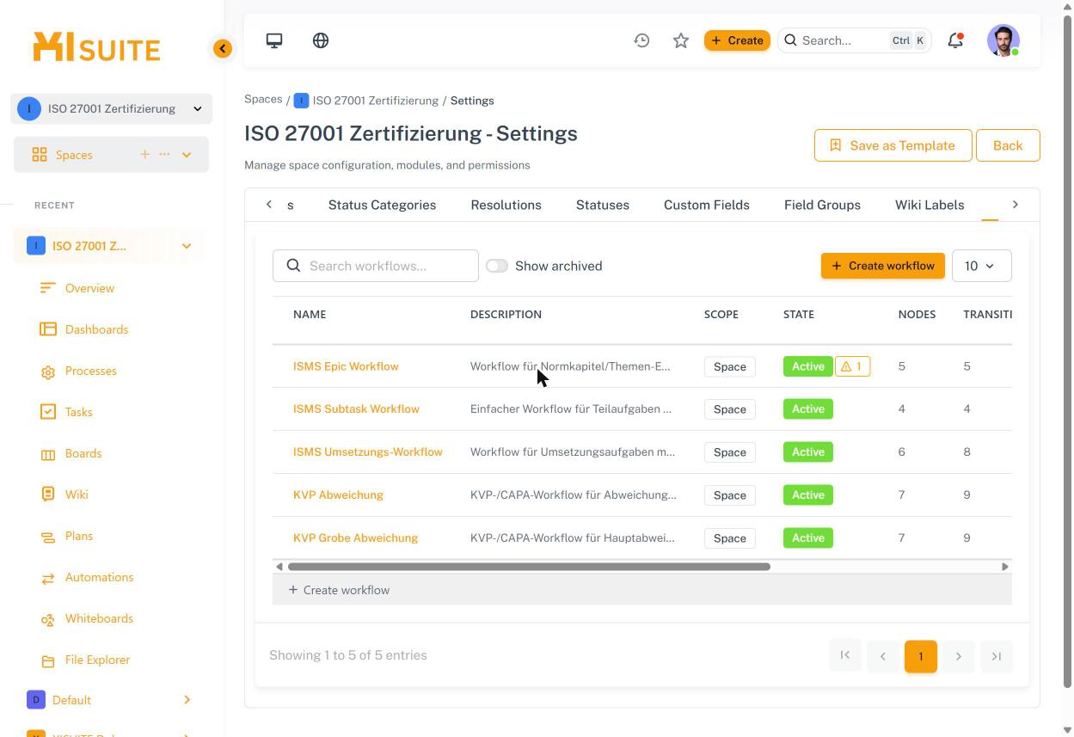Open Automations in sidebar
This screenshot has height=737, width=1074.
(99, 577)
